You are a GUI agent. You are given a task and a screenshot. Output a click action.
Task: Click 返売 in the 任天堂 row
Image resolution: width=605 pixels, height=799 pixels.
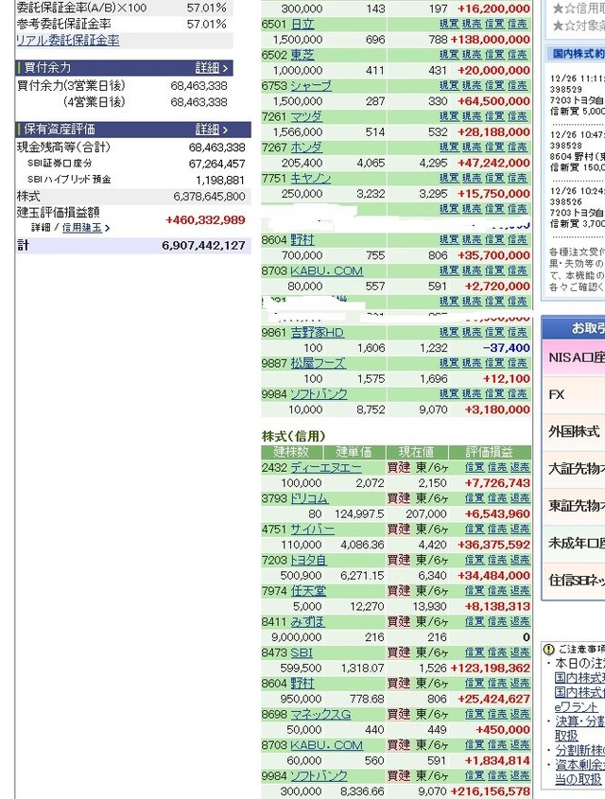tap(520, 591)
